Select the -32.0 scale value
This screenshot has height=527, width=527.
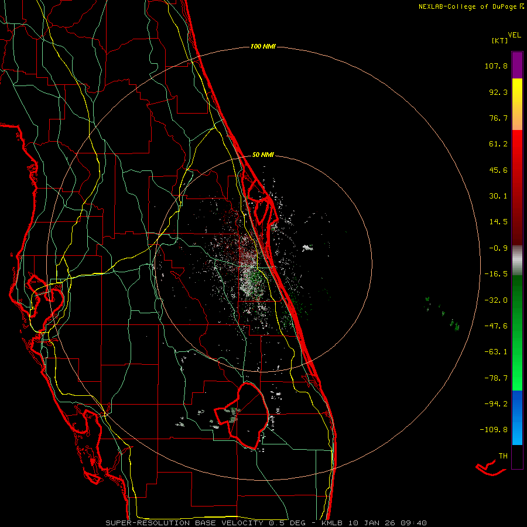coord(496,300)
